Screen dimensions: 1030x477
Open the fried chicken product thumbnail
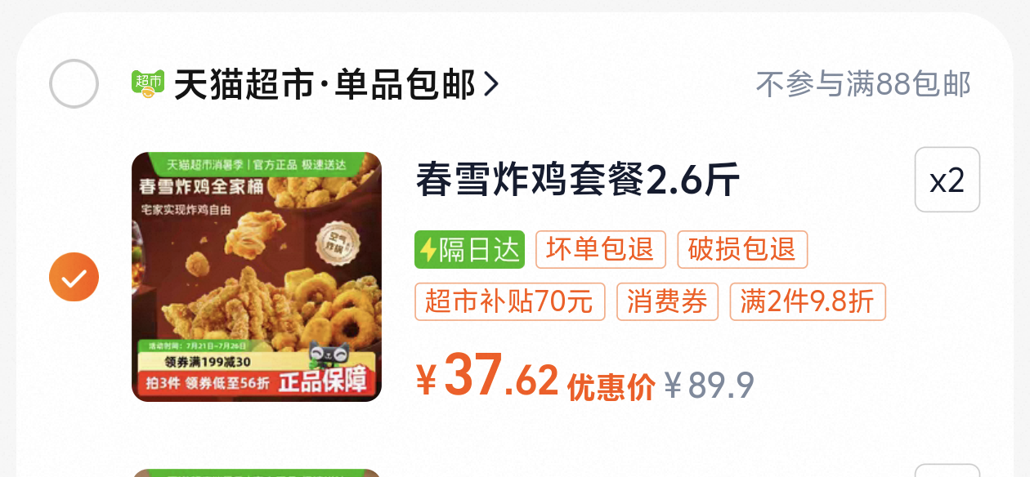(x=257, y=277)
